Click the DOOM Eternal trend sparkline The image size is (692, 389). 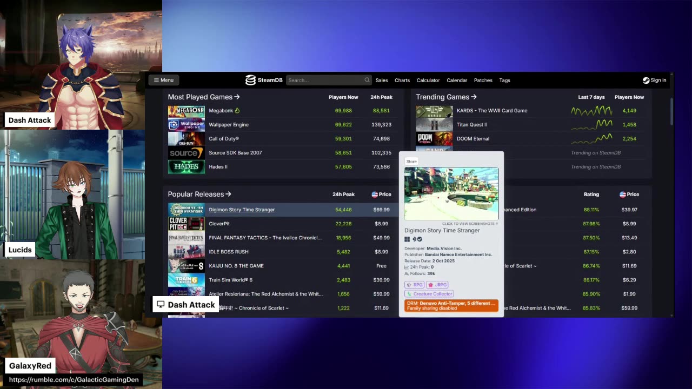pos(591,139)
